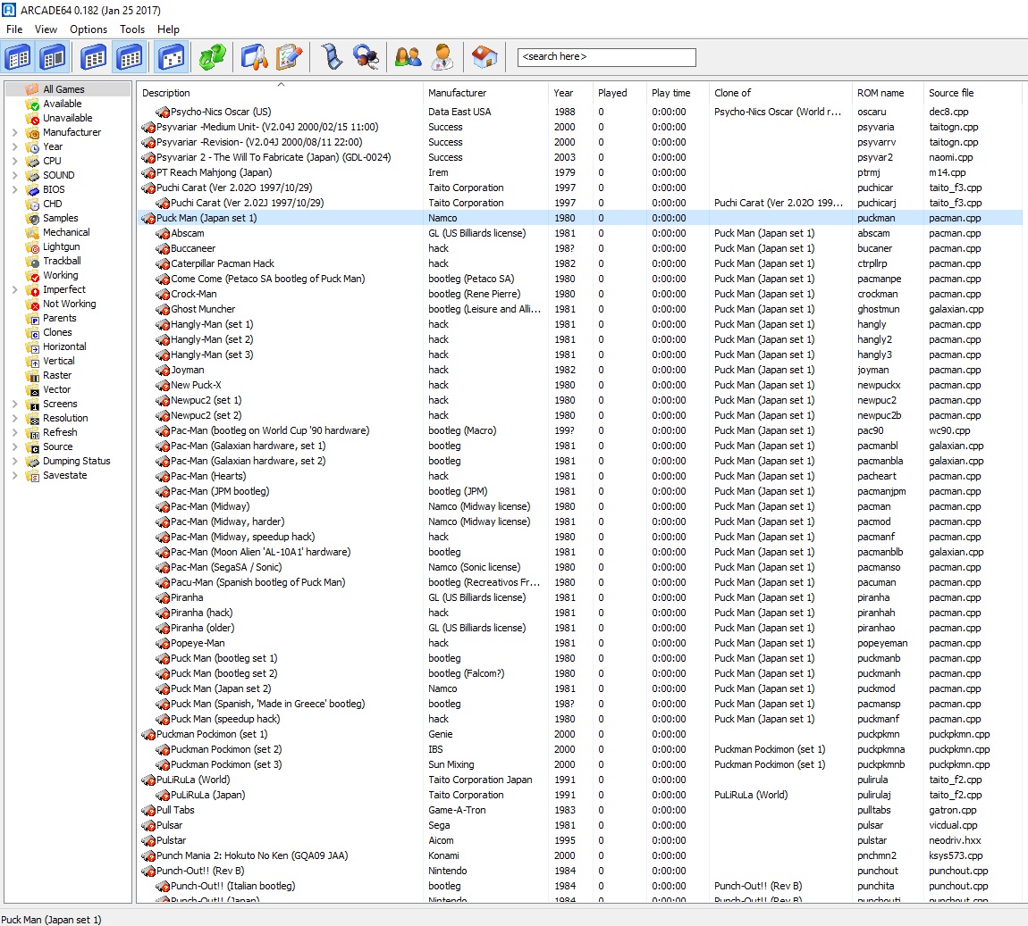Select the Parents folder icon
This screenshot has height=926, width=1028.
(x=33, y=319)
